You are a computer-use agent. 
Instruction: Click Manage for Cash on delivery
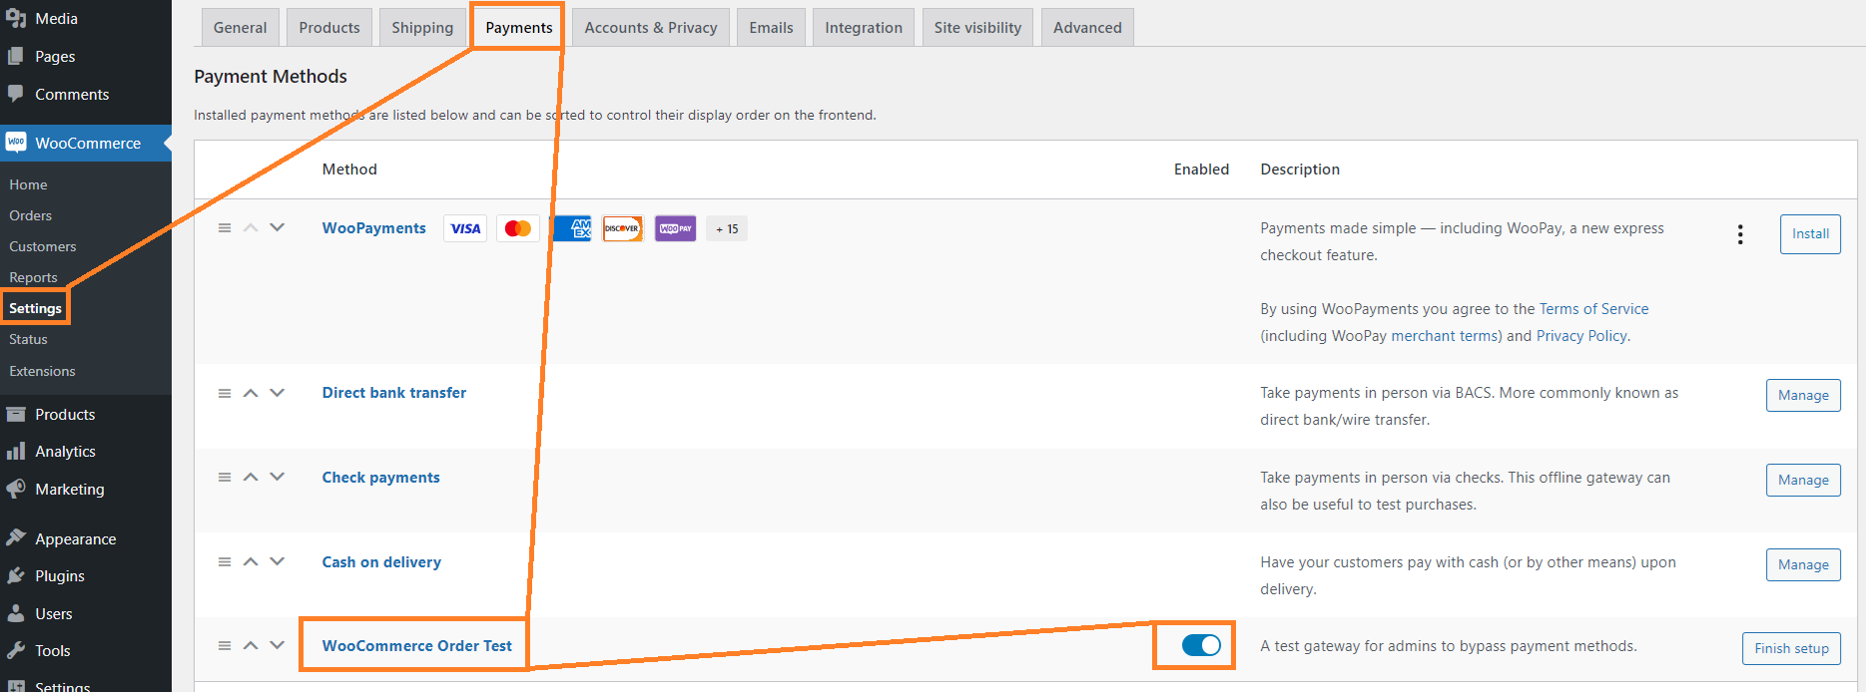click(x=1803, y=564)
